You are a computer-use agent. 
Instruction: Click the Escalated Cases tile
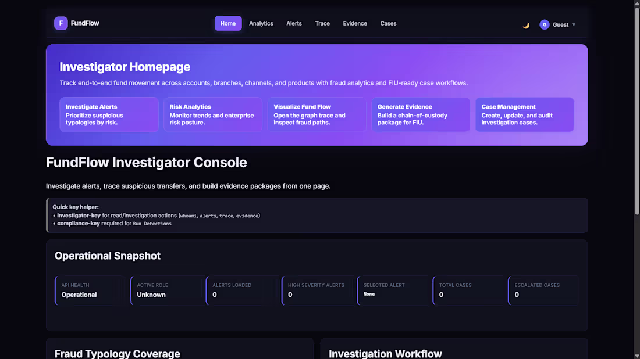(x=543, y=290)
